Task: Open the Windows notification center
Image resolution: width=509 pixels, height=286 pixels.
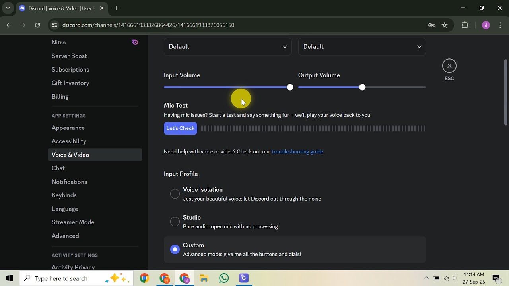Action: tap(496, 278)
